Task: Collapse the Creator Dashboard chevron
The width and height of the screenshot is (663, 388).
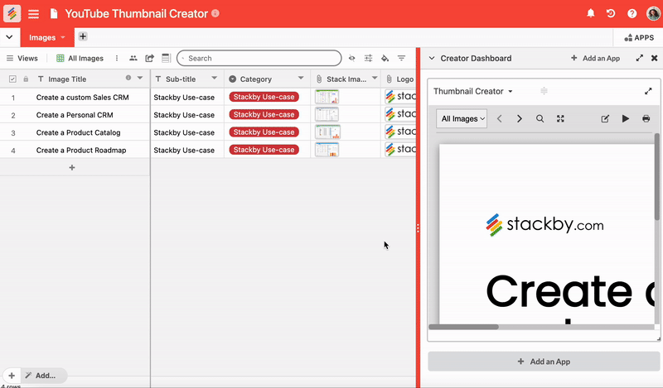Action: click(x=432, y=58)
